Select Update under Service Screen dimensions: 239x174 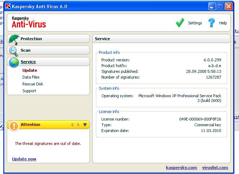tap(30, 70)
